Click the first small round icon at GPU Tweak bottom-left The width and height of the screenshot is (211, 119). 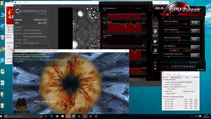point(155,62)
